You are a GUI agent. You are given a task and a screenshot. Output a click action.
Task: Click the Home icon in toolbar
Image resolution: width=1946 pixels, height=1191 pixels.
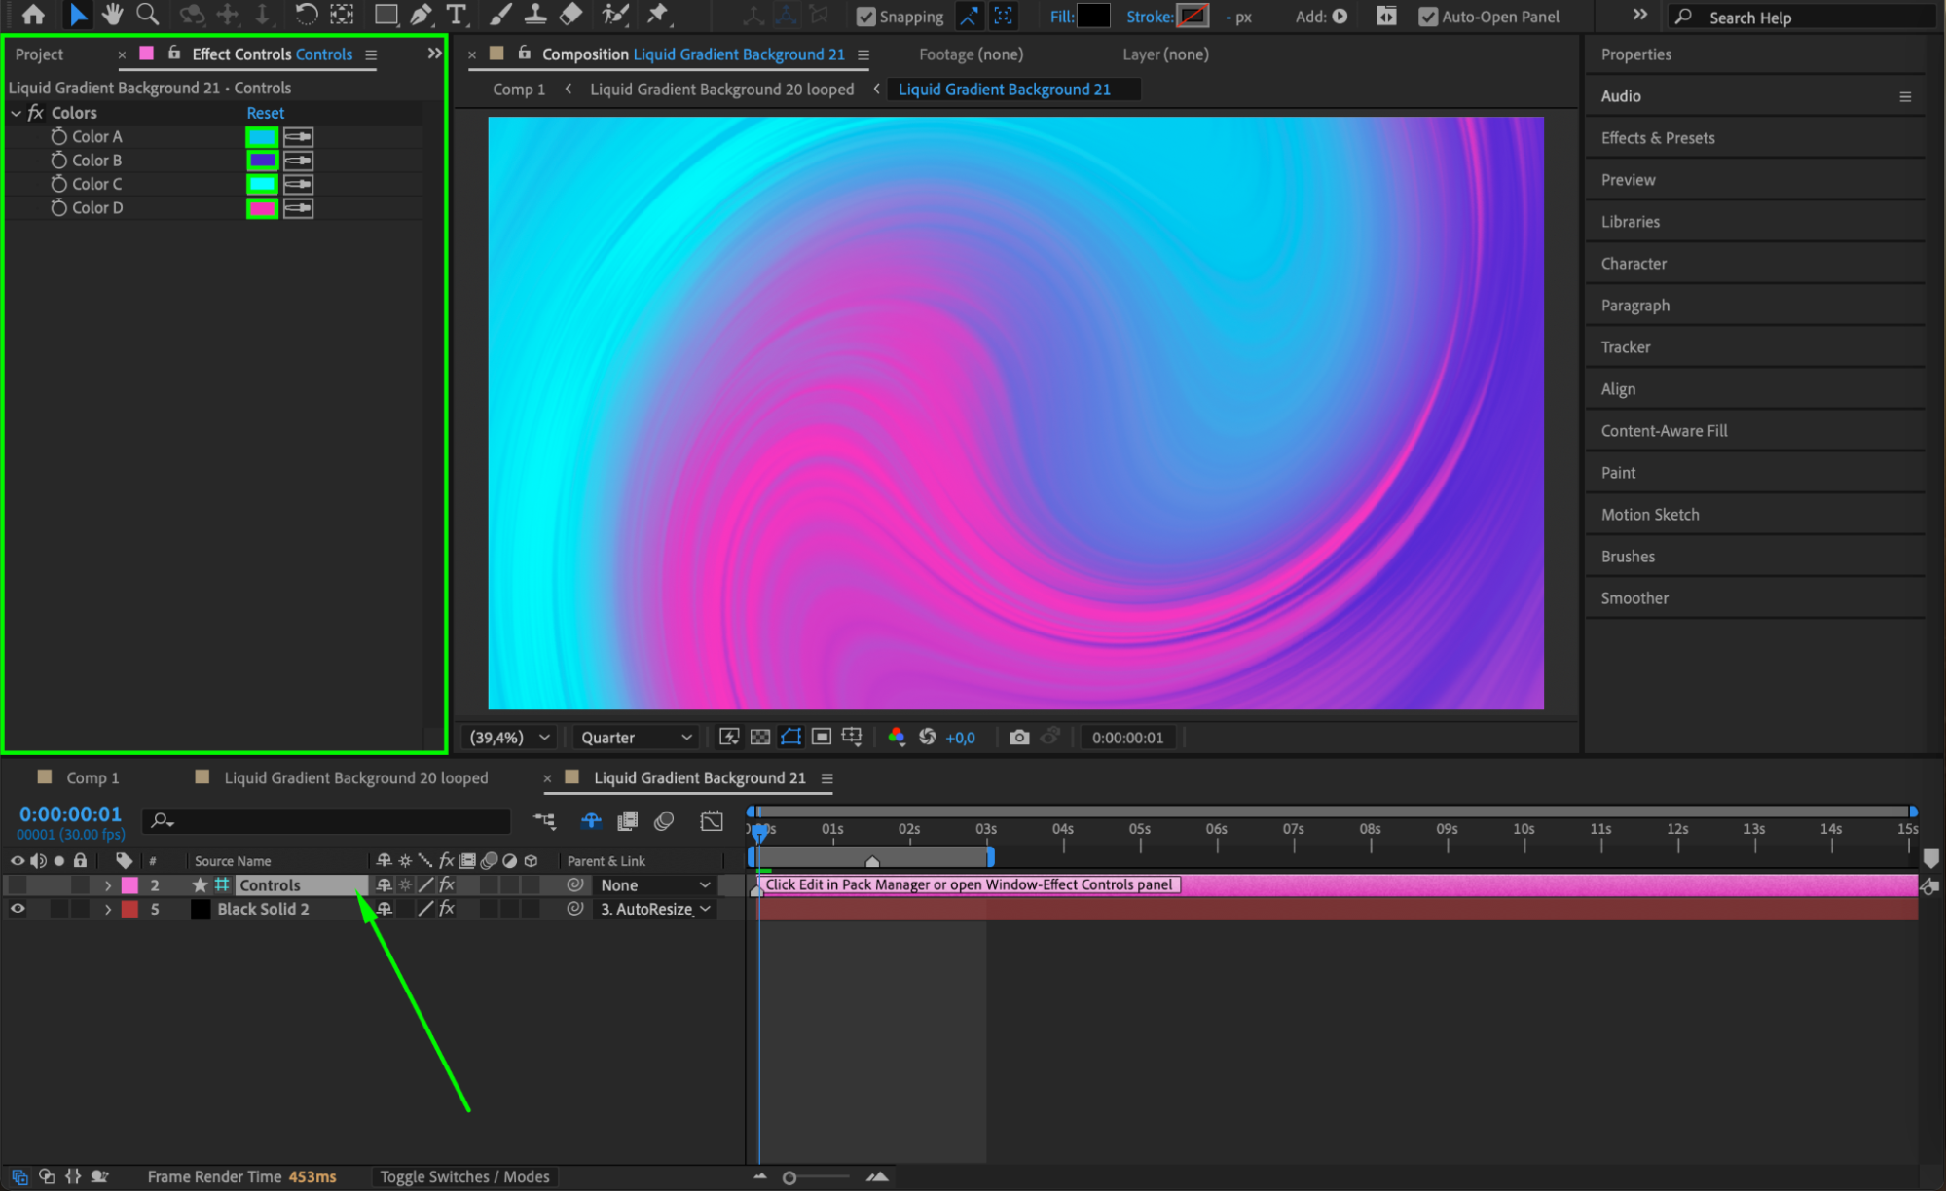(x=33, y=15)
